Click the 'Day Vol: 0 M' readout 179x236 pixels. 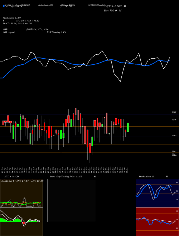point(112,10)
